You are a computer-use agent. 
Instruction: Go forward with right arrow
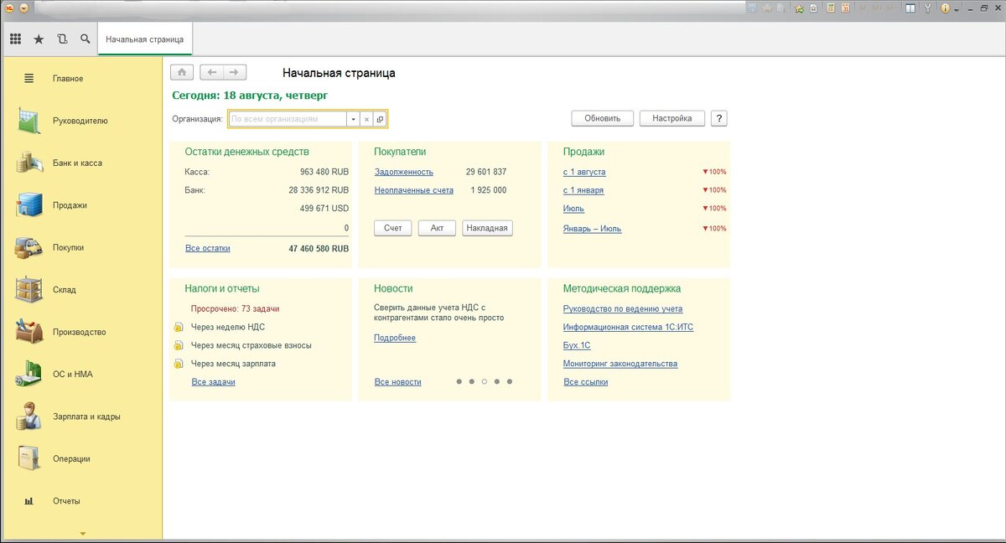pyautogui.click(x=236, y=73)
